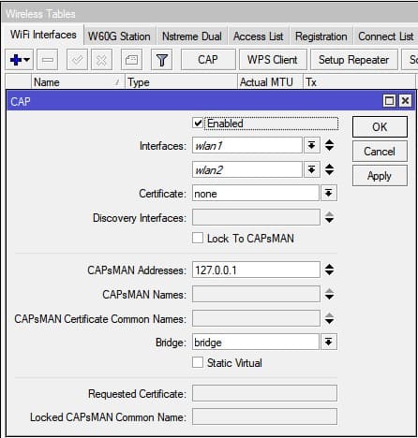418x438 pixels.
Task: Click the Discovery Interfaces add/remove arrows
Action: (330, 217)
